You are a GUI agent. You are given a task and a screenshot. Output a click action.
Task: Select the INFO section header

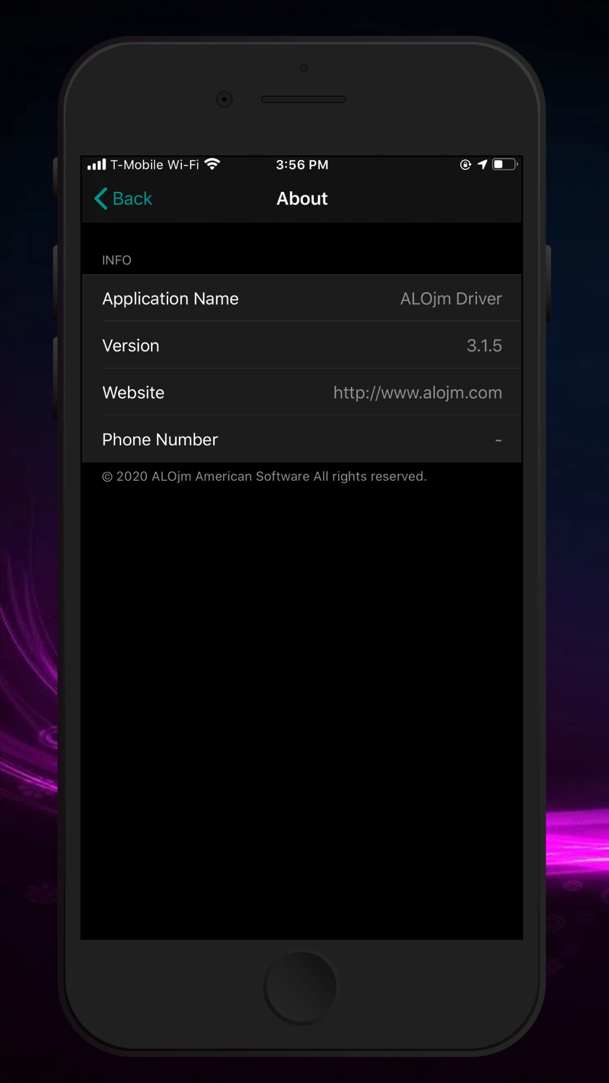[117, 260]
